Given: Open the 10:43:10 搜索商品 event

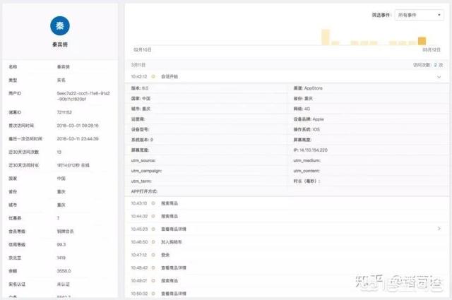Looking at the screenshot, I should coord(169,203).
